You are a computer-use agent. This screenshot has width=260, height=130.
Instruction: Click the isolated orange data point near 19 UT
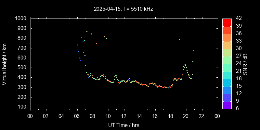179,39
